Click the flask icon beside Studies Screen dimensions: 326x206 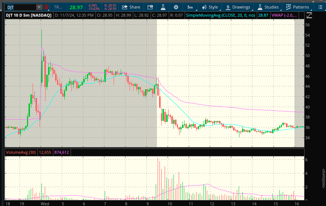[x=260, y=7]
